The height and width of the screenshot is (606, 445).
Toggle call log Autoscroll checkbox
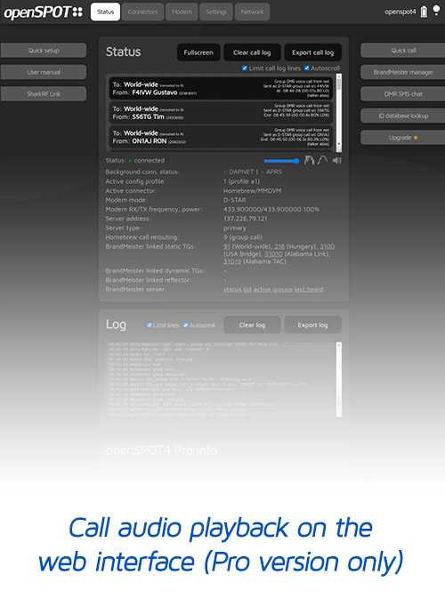(307, 68)
